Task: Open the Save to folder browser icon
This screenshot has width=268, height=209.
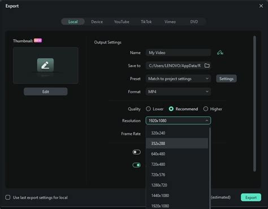Action: [207, 66]
